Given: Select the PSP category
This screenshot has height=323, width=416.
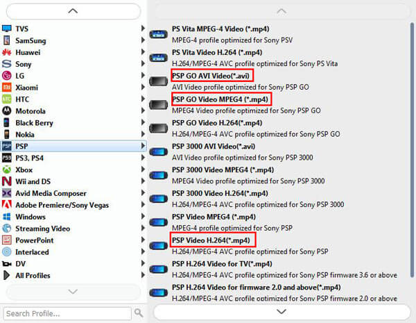Looking at the screenshot, I should (x=73, y=146).
